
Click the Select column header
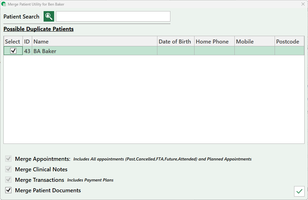pos(13,41)
